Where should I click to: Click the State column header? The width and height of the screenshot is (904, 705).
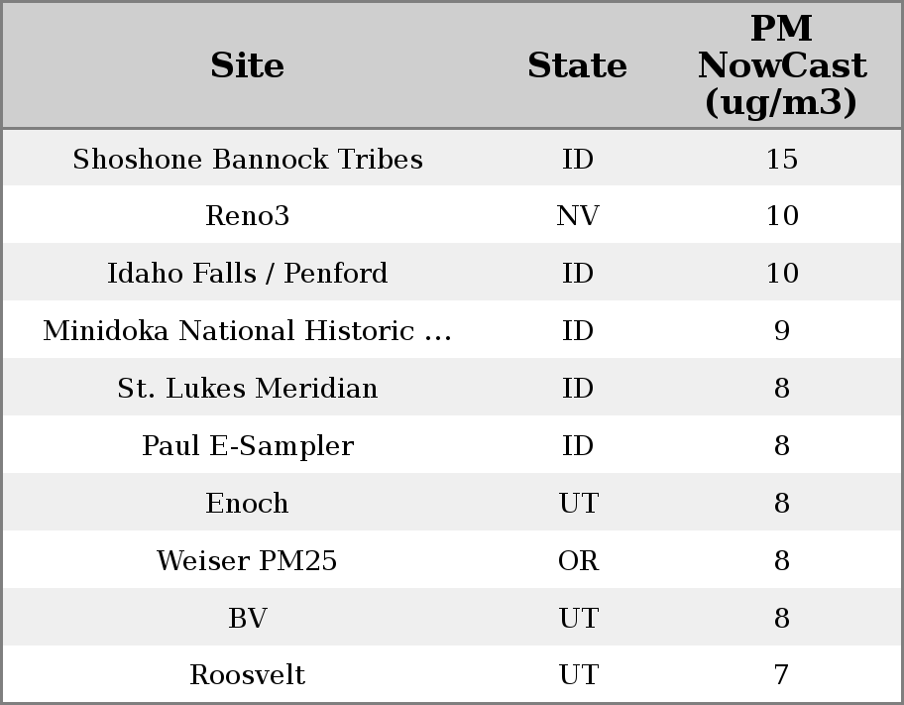tap(577, 65)
